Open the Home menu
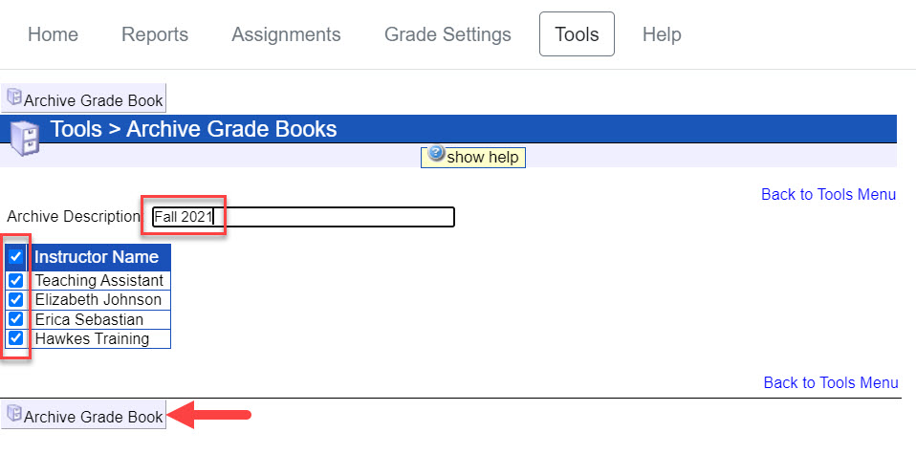Viewport: 916px width, 454px height. coord(53,34)
